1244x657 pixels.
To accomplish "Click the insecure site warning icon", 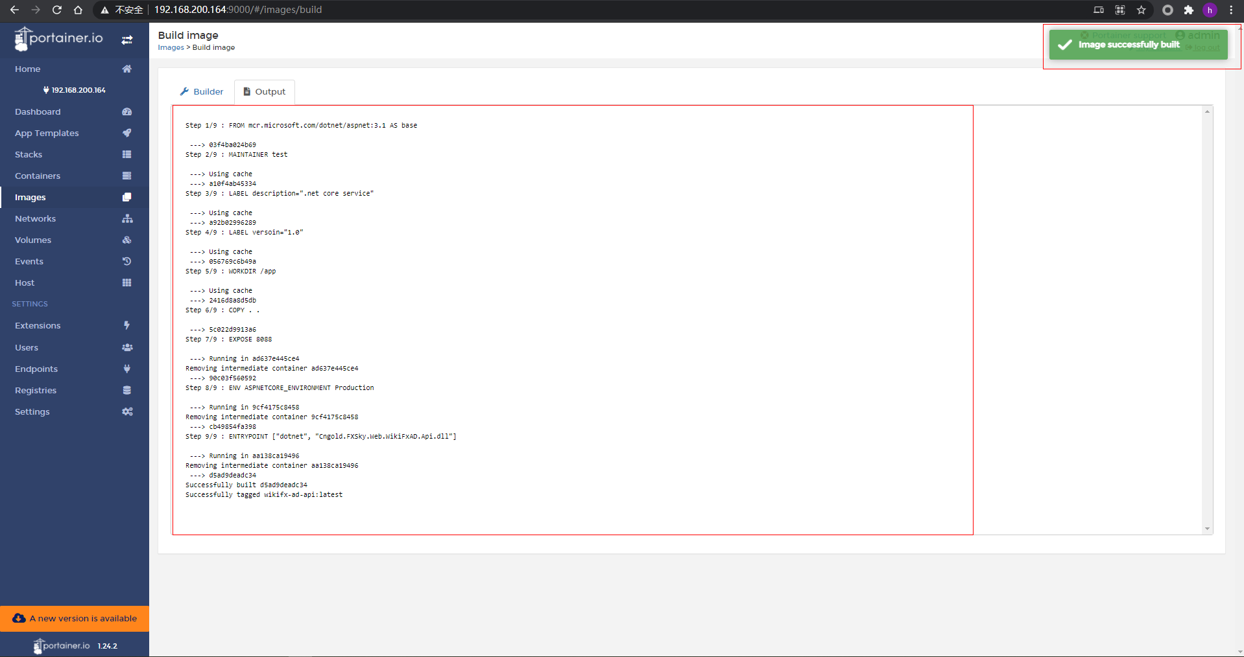I will tap(104, 10).
